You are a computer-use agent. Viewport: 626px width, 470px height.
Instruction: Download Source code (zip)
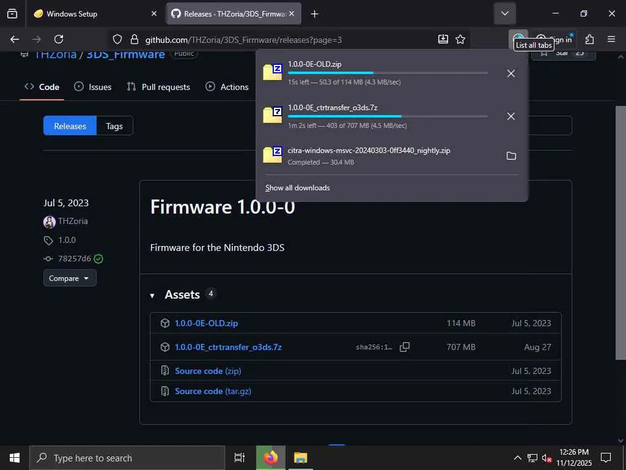(208, 371)
